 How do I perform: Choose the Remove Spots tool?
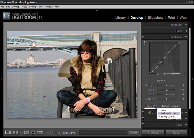[x=40, y=132]
